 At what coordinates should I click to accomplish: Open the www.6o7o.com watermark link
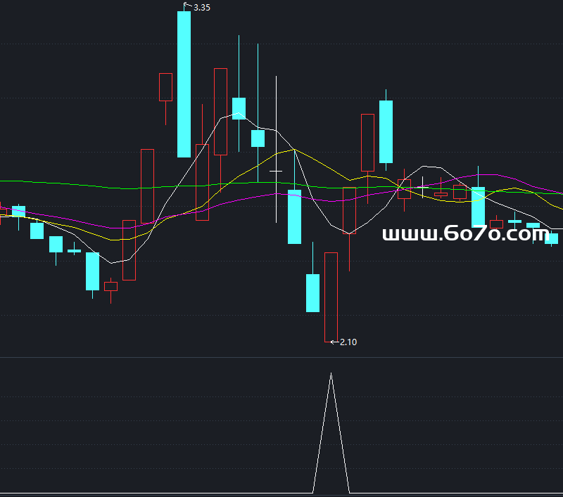(x=464, y=234)
